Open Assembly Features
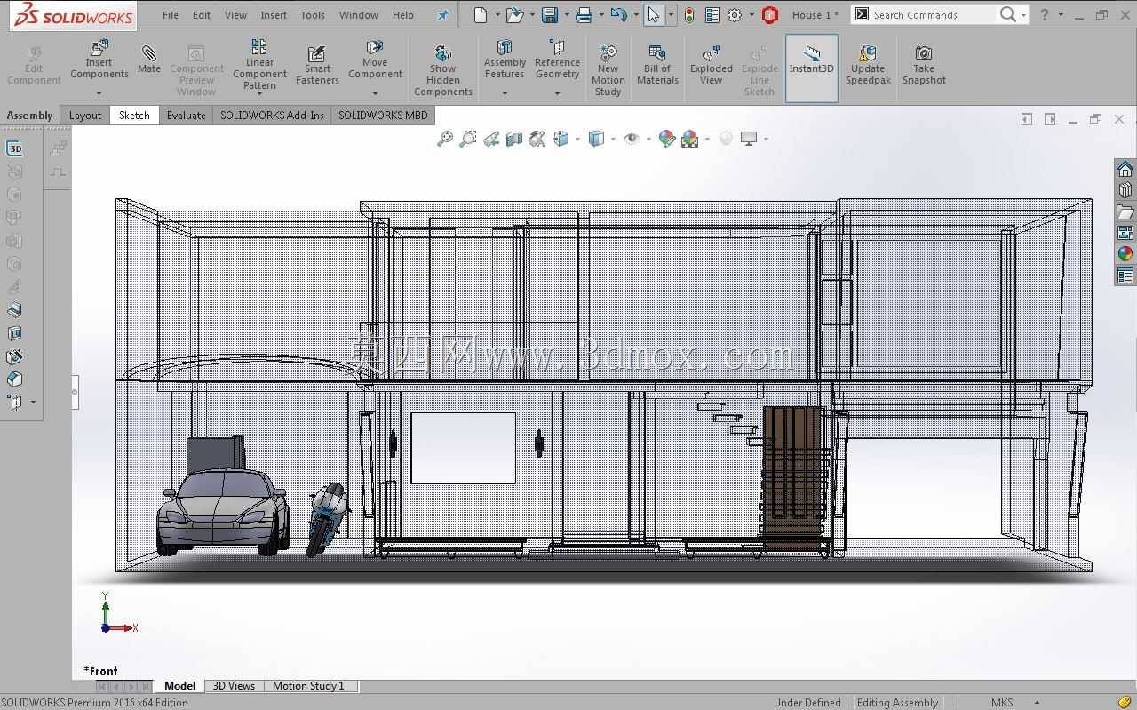This screenshot has width=1137, height=710. (505, 60)
